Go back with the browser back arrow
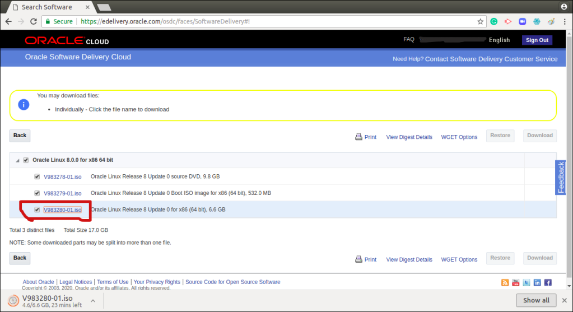The height and width of the screenshot is (312, 573). pos(8,21)
